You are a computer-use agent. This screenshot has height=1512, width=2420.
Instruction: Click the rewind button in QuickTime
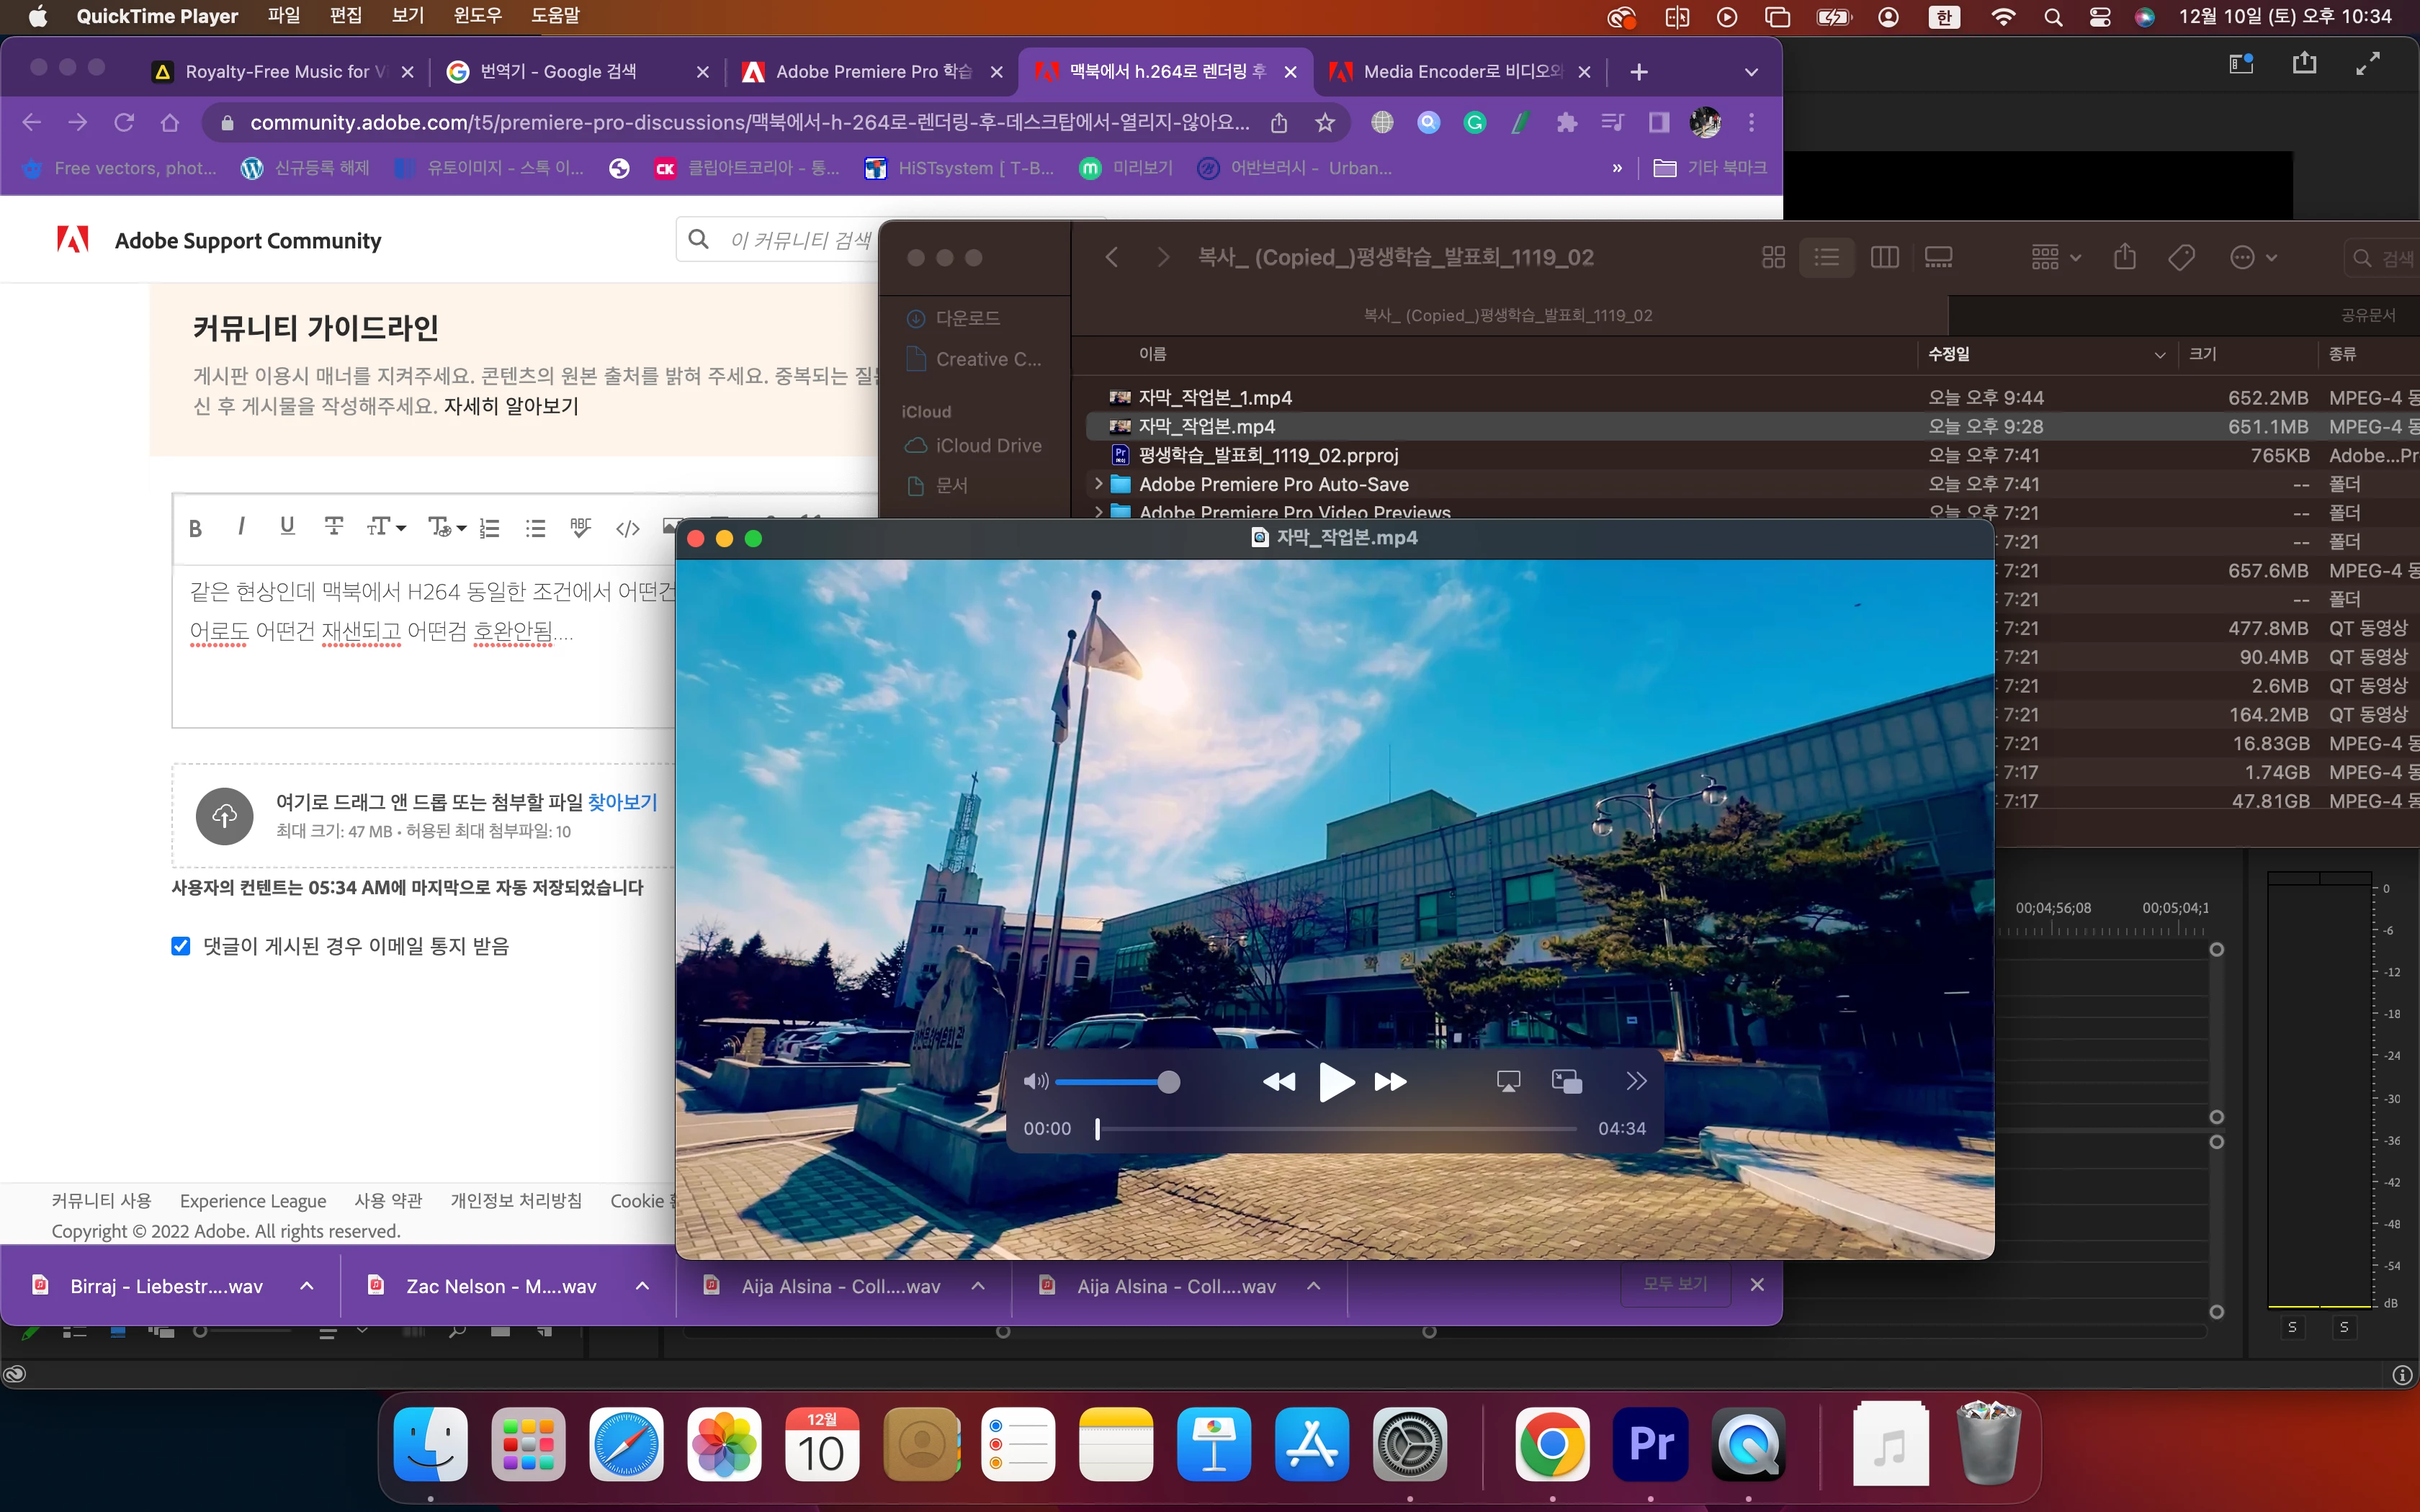tap(1279, 1082)
